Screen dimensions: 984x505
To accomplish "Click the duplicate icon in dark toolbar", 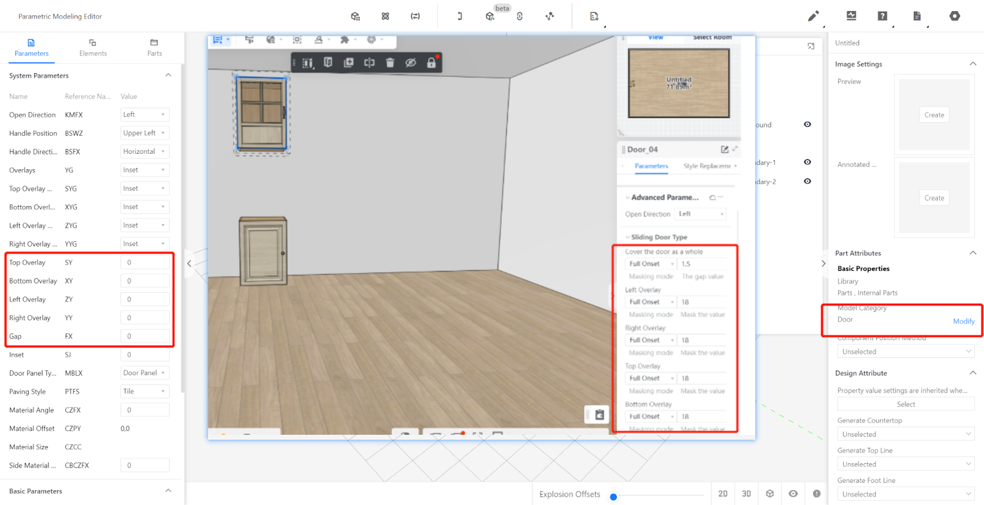I will coord(349,63).
